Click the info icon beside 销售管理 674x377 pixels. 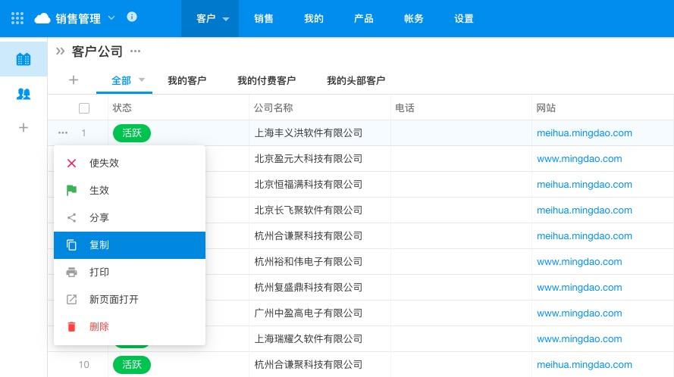point(132,17)
